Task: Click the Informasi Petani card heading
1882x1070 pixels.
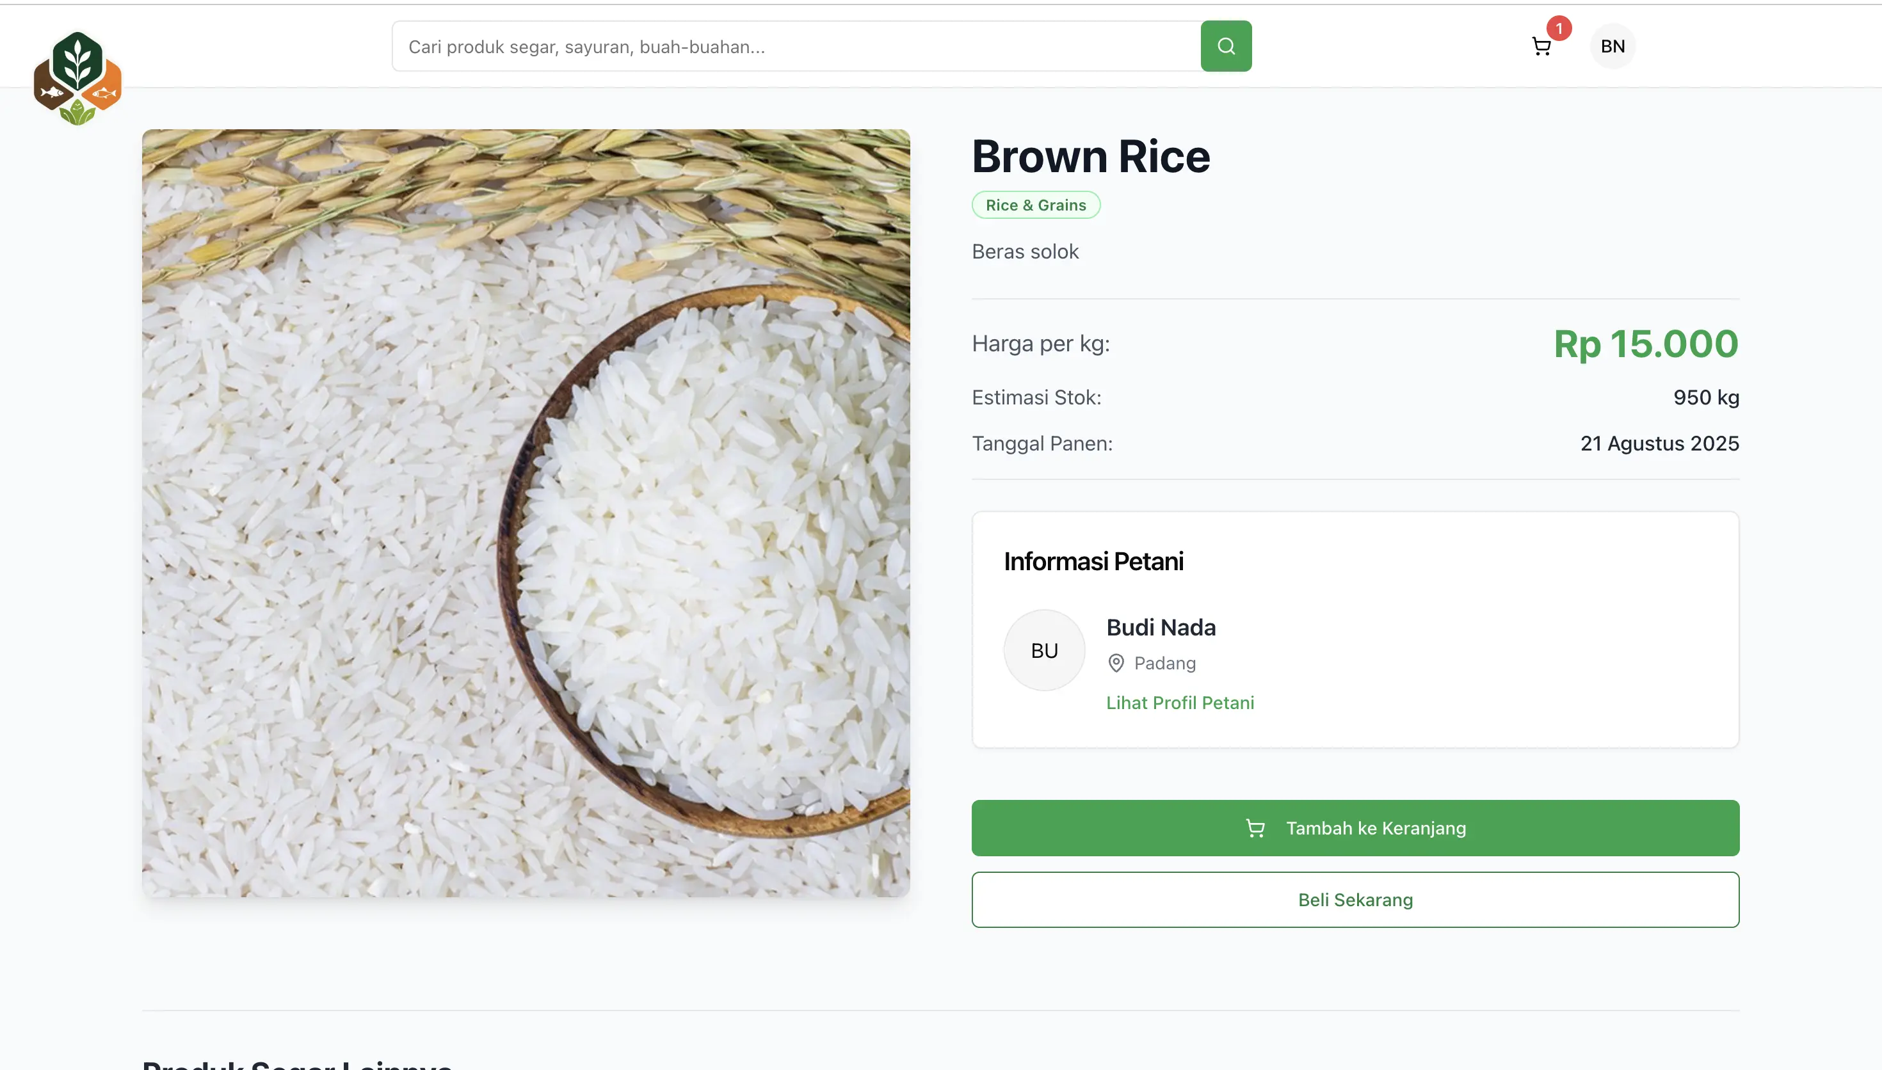Action: coord(1093,561)
